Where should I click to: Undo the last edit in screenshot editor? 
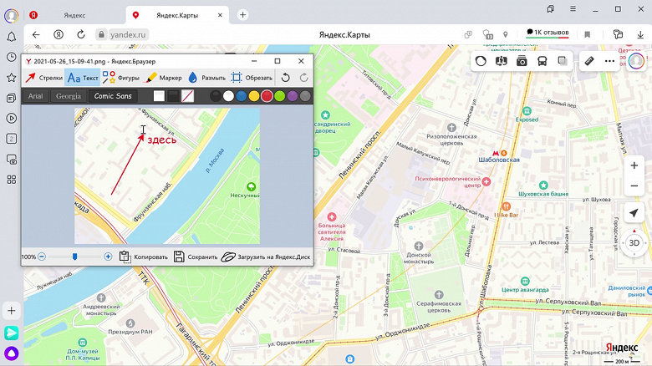pos(286,78)
